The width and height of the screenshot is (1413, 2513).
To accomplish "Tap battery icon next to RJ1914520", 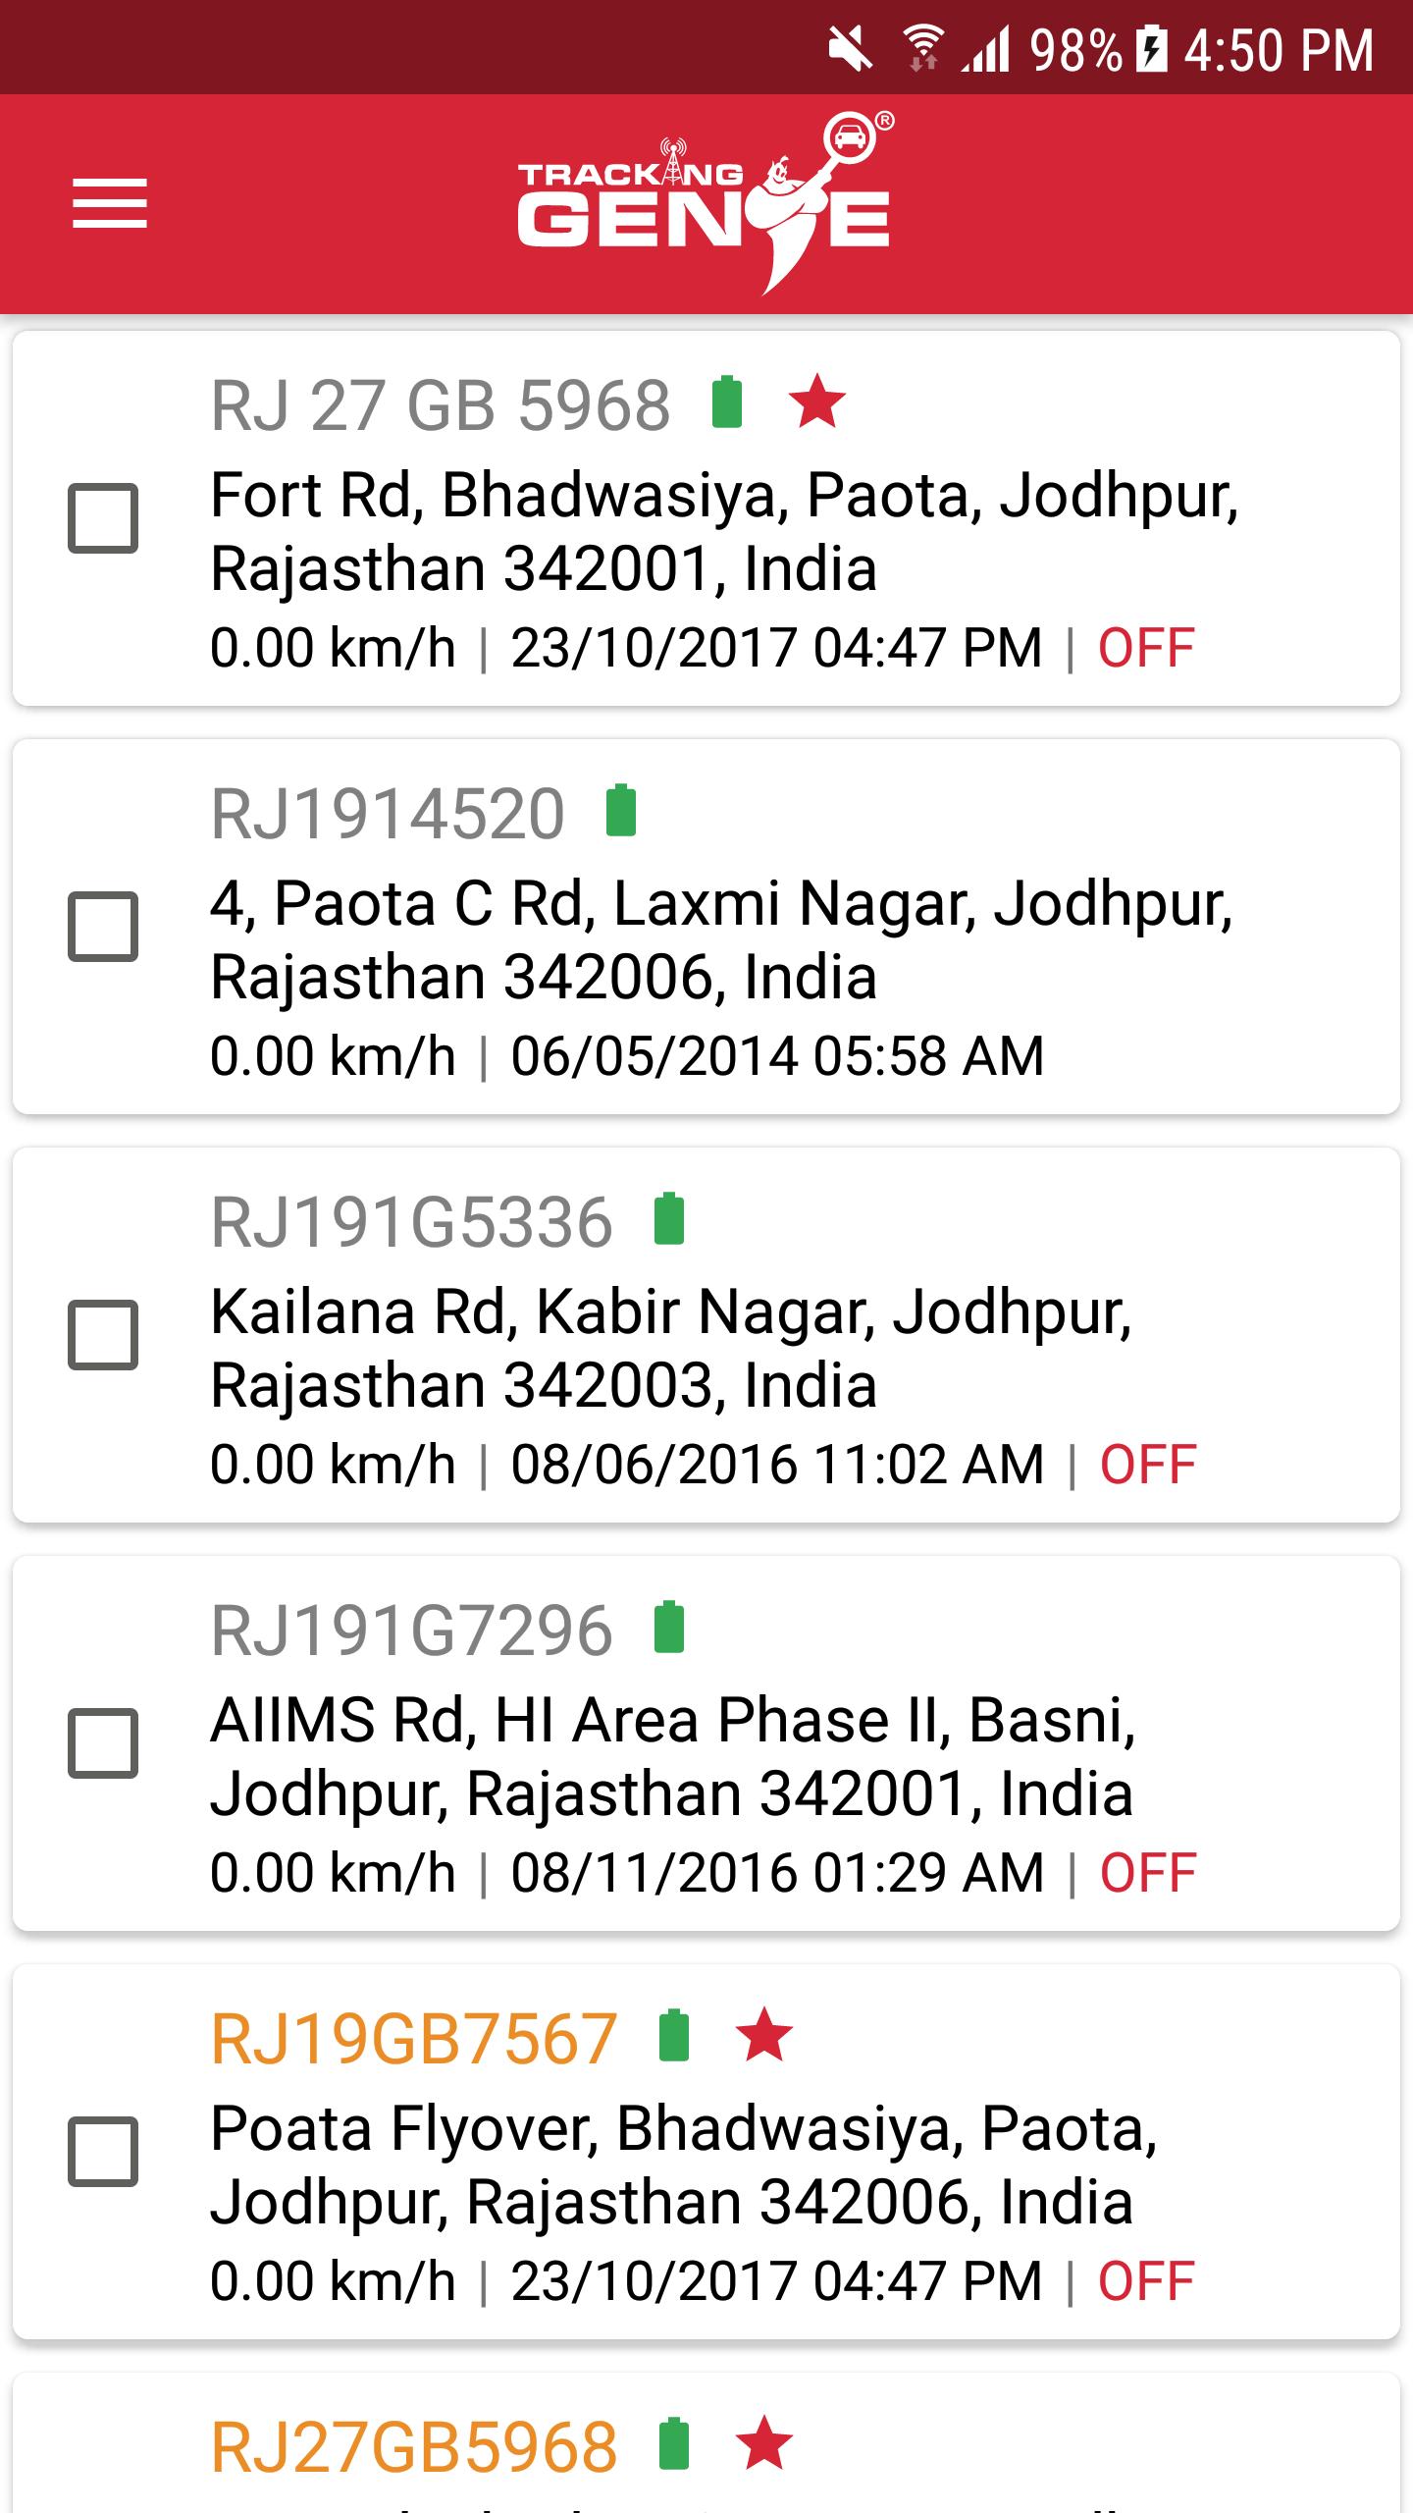I will [x=620, y=811].
